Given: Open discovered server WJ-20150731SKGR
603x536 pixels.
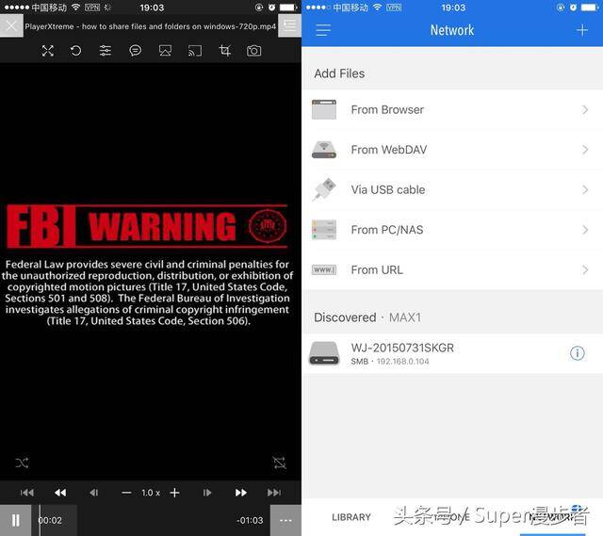Looking at the screenshot, I should point(452,353).
